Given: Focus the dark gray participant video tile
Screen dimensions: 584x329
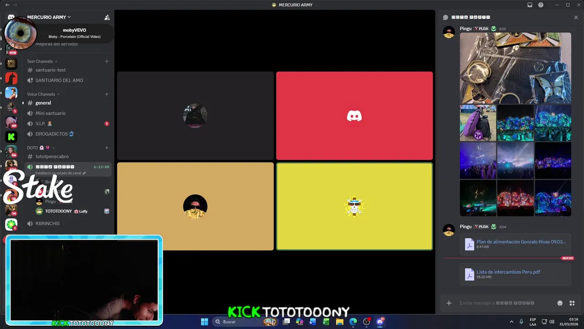Looking at the screenshot, I should point(195,116).
